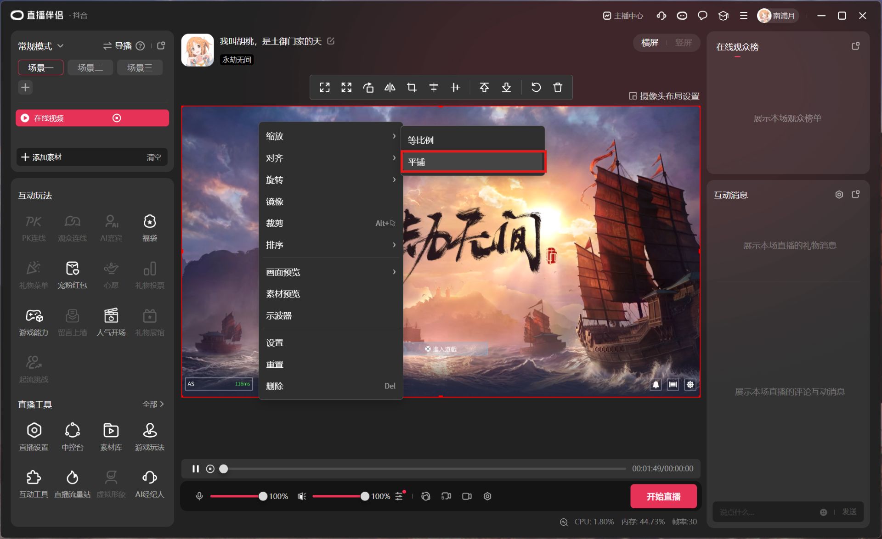This screenshot has width=882, height=539.
Task: Click the 说点什么 comment input field
Action: [x=767, y=512]
